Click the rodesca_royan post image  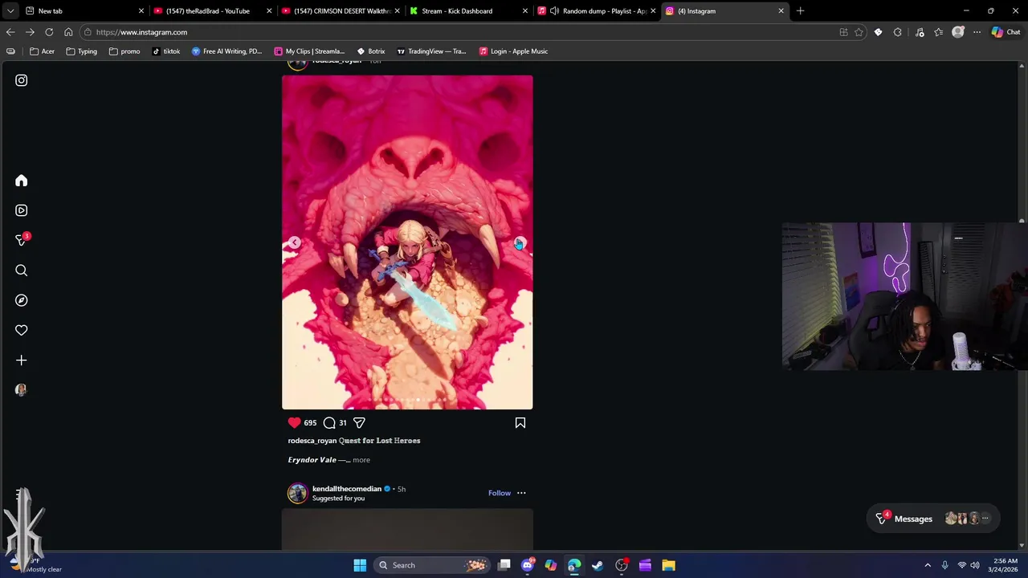[407, 242]
